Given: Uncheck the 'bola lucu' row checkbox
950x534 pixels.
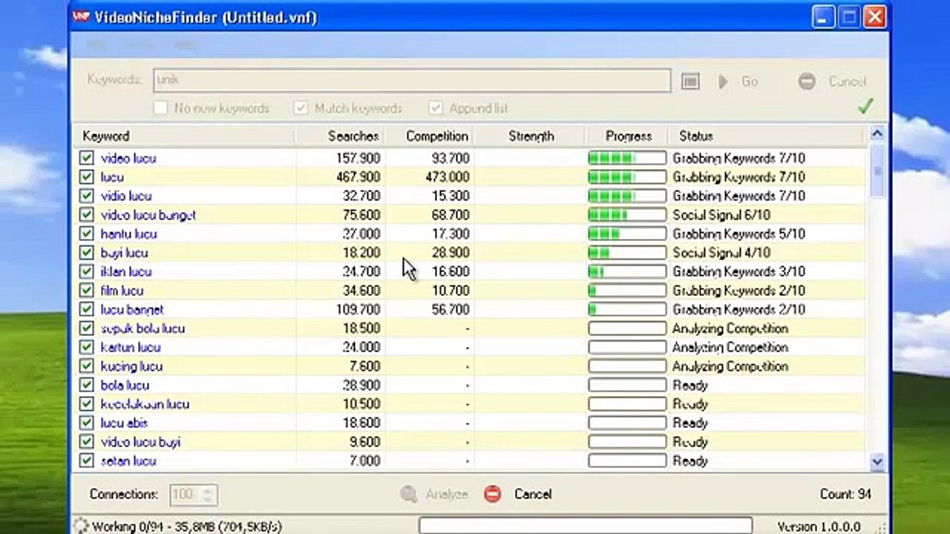Looking at the screenshot, I should tap(87, 385).
